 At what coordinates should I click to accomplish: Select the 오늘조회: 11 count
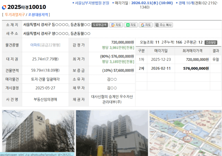click(150, 42)
